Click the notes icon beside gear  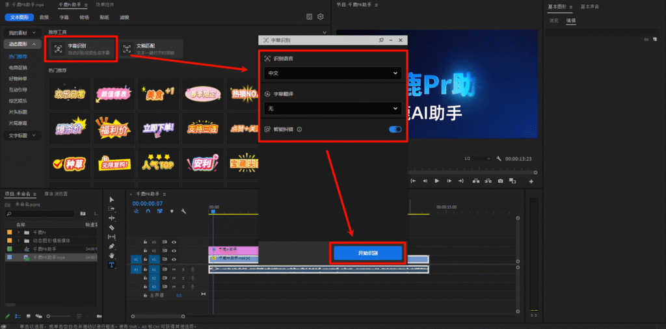310,16
